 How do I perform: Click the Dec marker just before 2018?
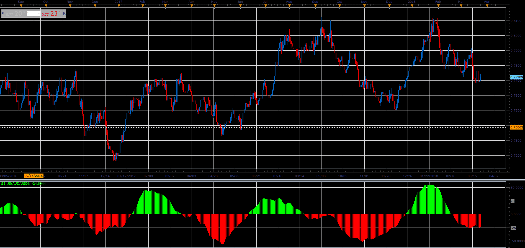(x=389, y=2)
